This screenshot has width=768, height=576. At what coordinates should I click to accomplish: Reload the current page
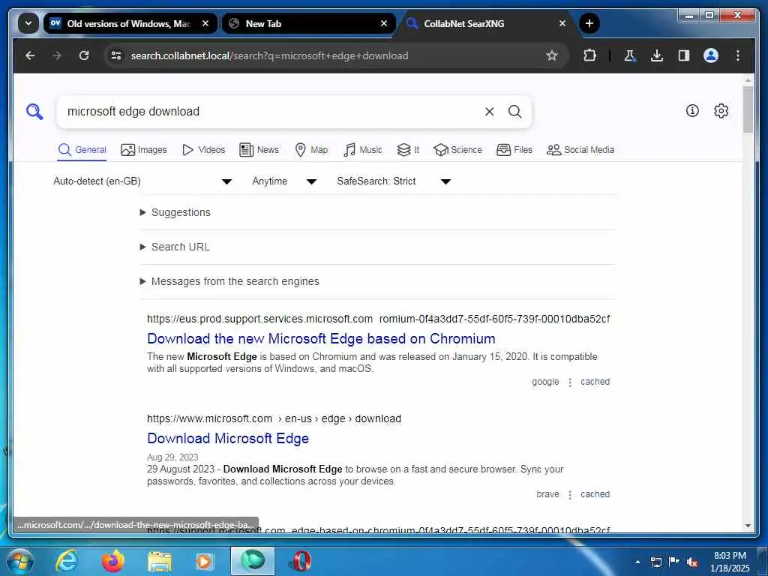(84, 55)
